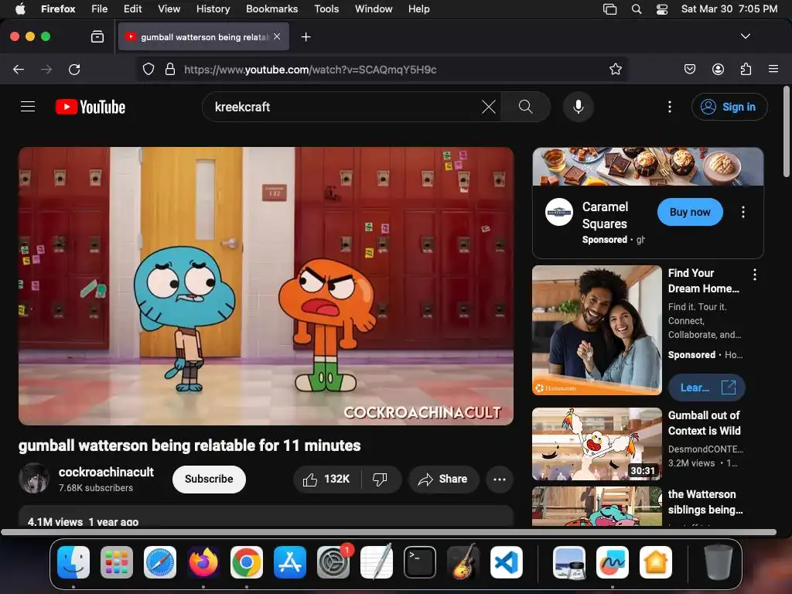
Task: Clear the kreekcraft search text
Action: click(489, 107)
